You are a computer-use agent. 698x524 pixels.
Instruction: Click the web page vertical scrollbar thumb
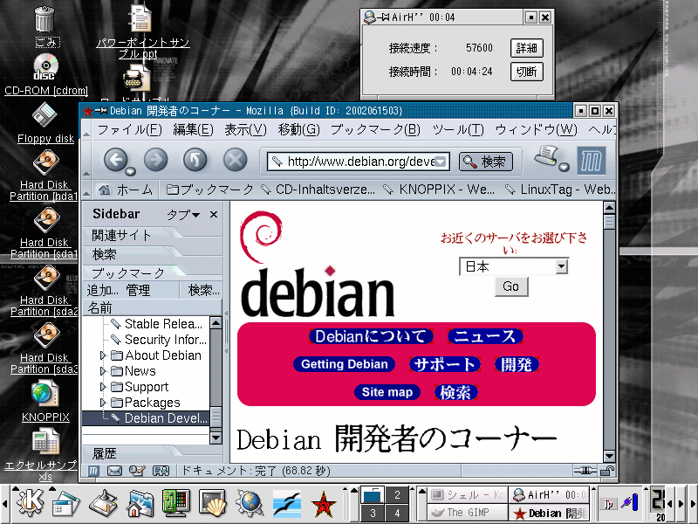[x=608, y=222]
